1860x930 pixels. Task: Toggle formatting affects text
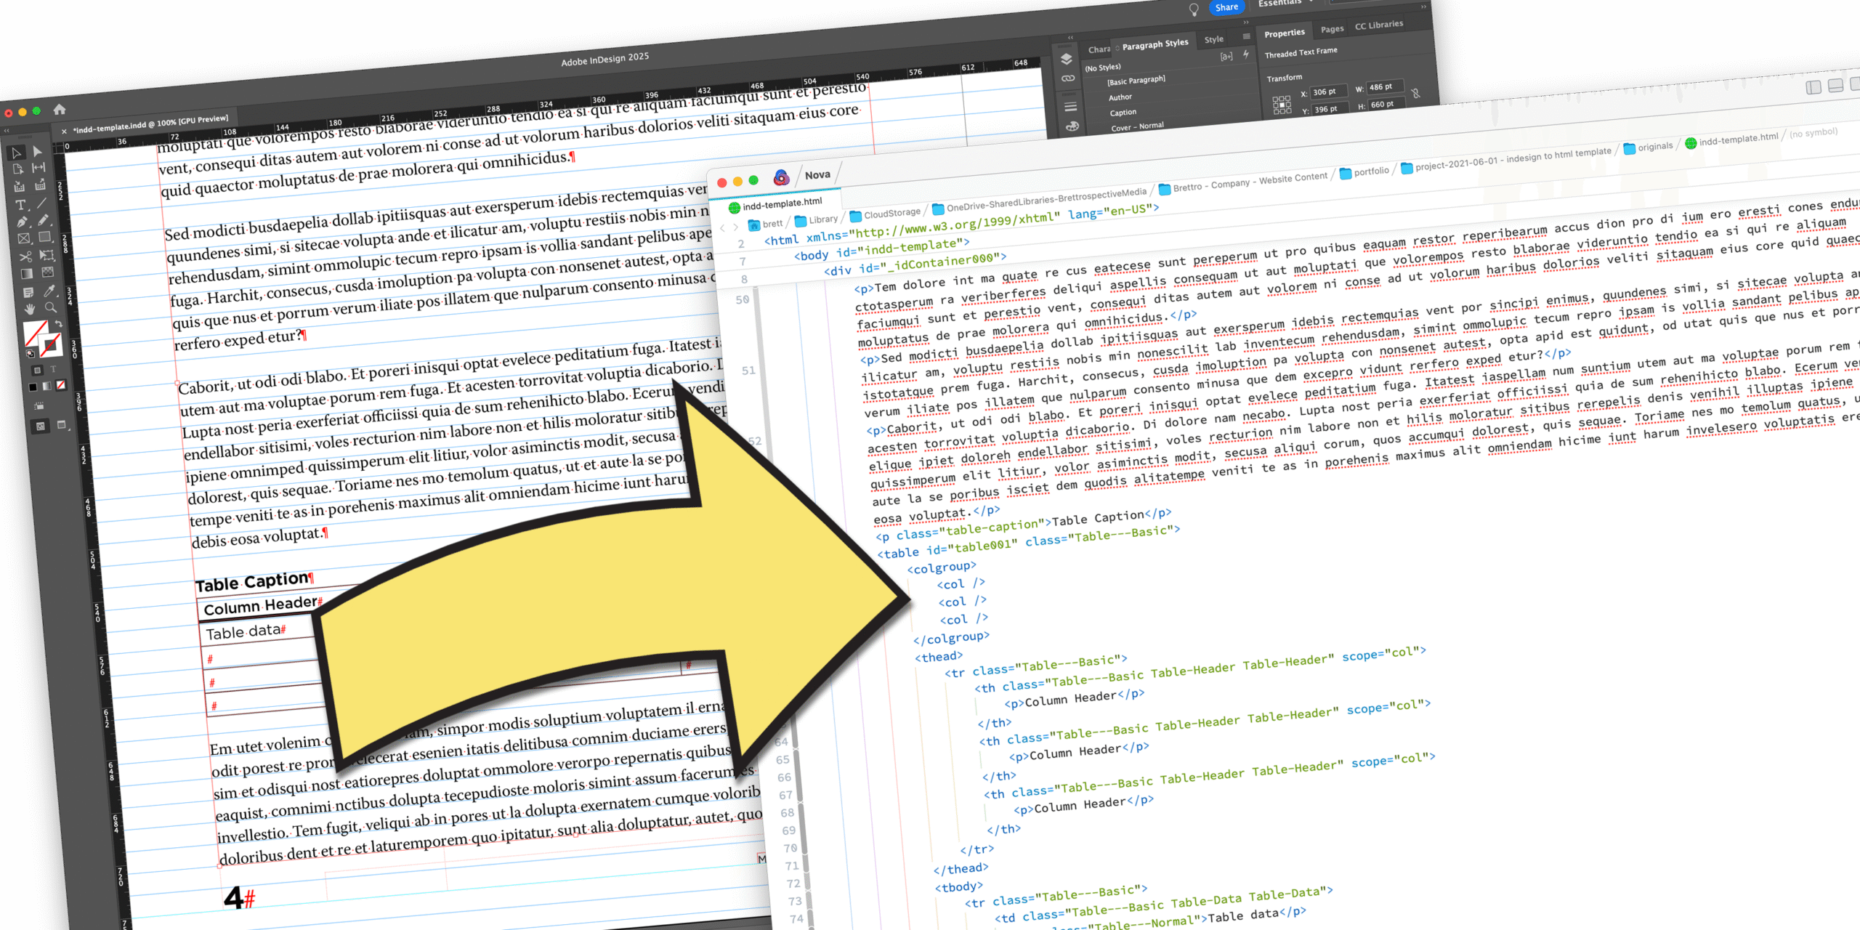53,369
